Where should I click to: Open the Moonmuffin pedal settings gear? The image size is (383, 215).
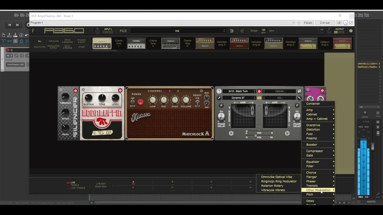pyautogui.click(x=83, y=90)
